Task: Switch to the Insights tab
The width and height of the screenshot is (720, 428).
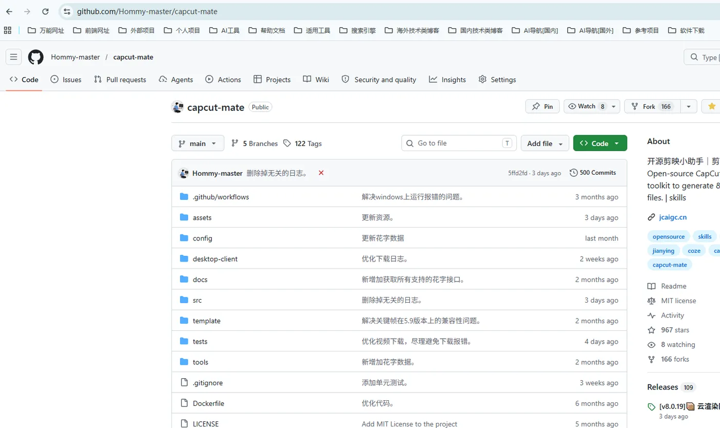Action: (447, 80)
